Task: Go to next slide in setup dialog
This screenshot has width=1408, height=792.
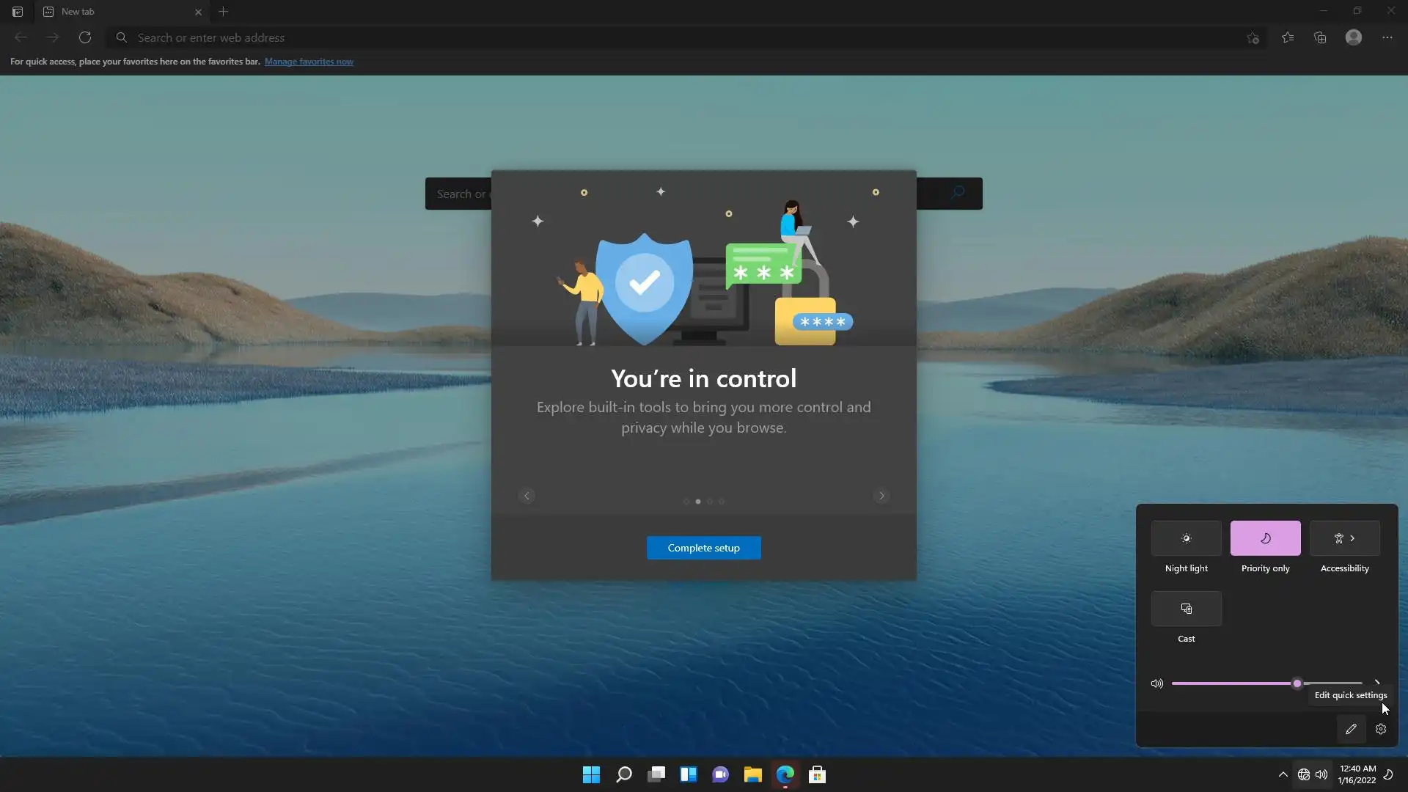Action: (881, 496)
